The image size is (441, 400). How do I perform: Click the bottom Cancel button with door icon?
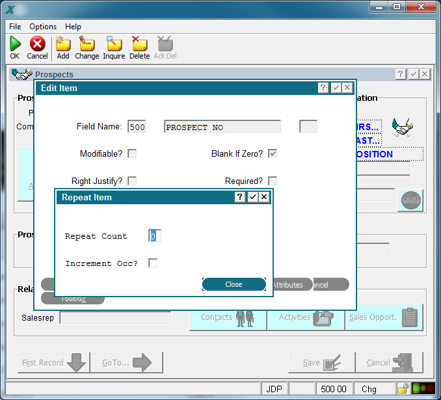[390, 362]
